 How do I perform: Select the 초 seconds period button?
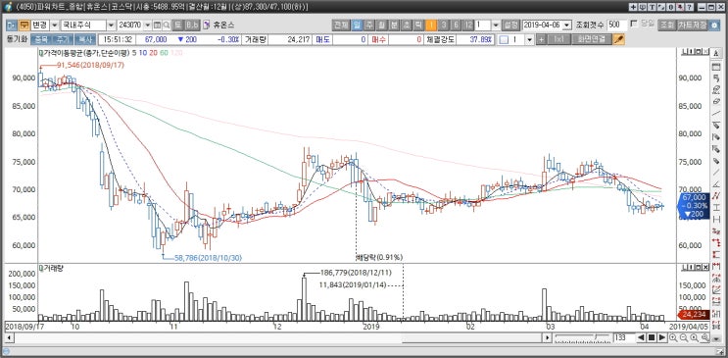[407, 26]
